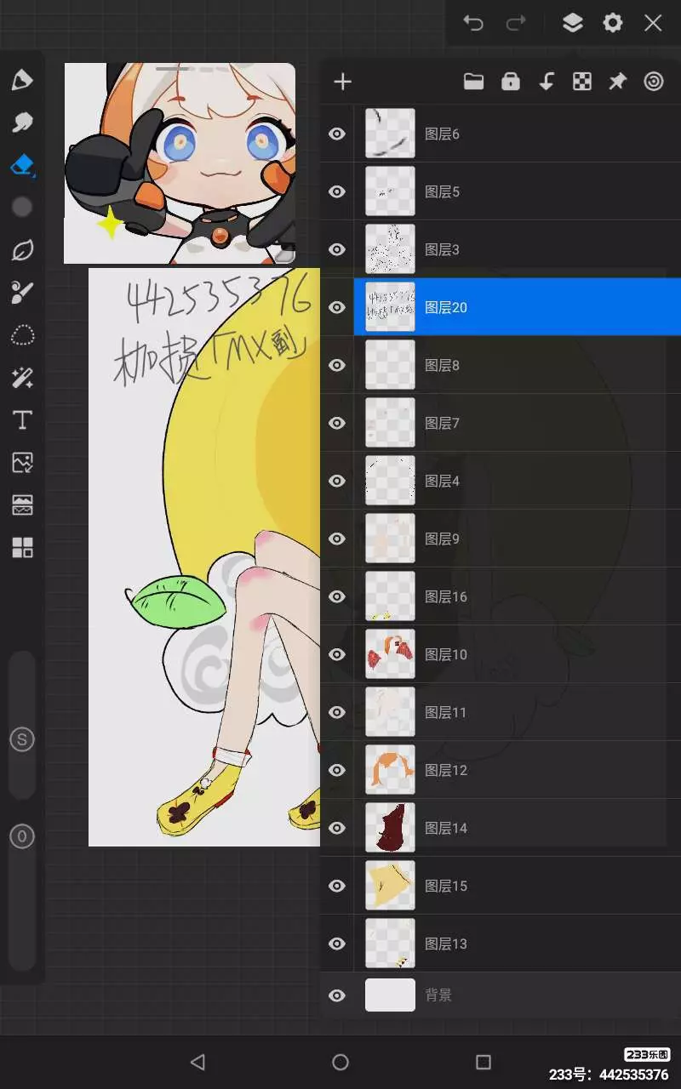Select the magic wand tool
Image resolution: width=681 pixels, height=1089 pixels.
pyautogui.click(x=22, y=378)
